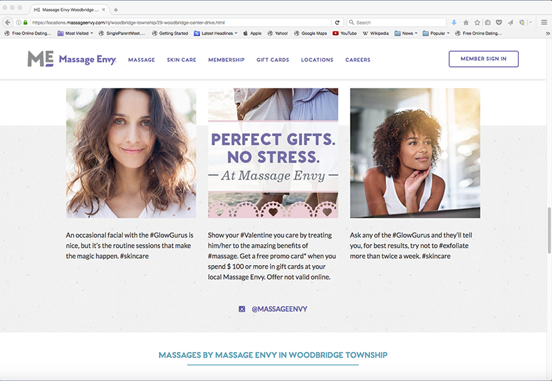Viewport: 552px width, 381px height.
Task: Open a new tab with plus button
Action: (x=116, y=10)
